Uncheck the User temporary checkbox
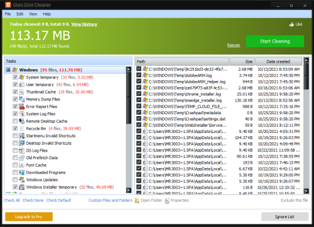Viewport: 314px width, 227px height. coord(15,85)
